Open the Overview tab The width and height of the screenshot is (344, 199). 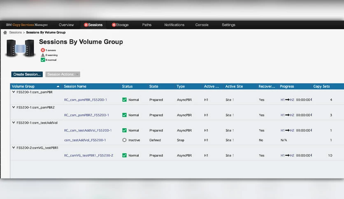coord(66,25)
